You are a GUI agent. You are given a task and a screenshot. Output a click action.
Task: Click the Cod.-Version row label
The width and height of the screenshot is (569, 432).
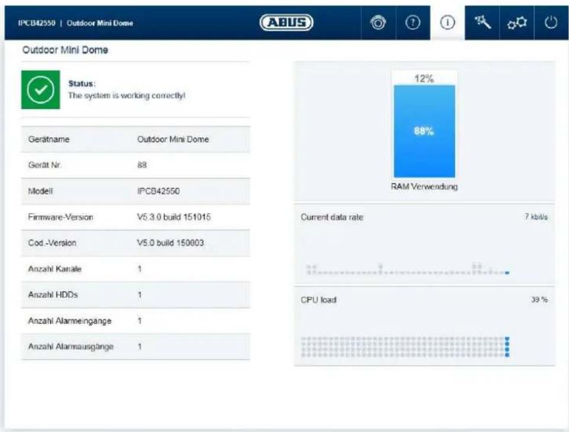pyautogui.click(x=52, y=243)
